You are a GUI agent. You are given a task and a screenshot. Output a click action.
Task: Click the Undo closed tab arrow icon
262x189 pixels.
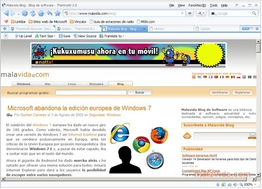[x=50, y=13]
